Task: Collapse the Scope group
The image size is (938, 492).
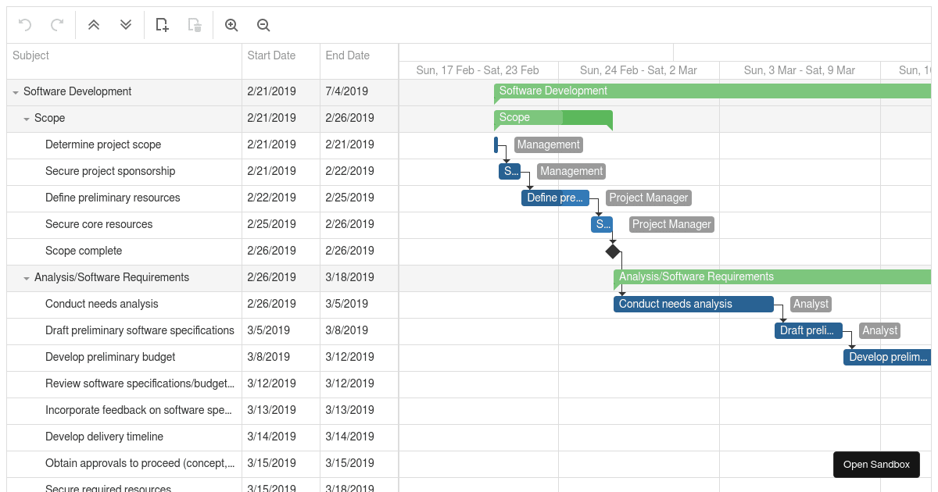Action: click(26, 118)
